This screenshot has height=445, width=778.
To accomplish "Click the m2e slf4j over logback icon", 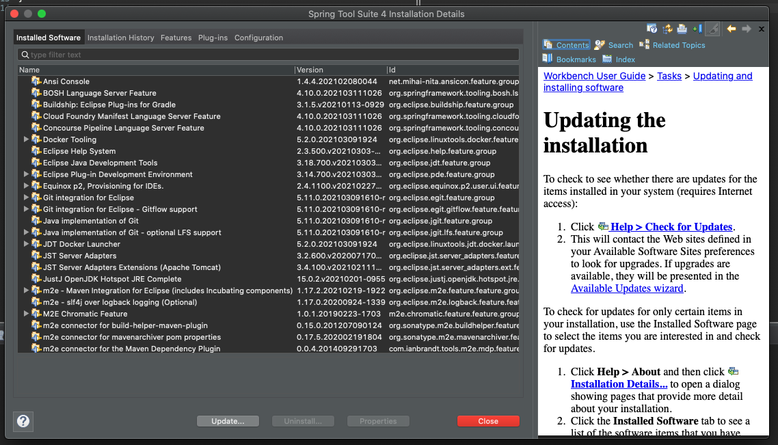I will [x=36, y=302].
